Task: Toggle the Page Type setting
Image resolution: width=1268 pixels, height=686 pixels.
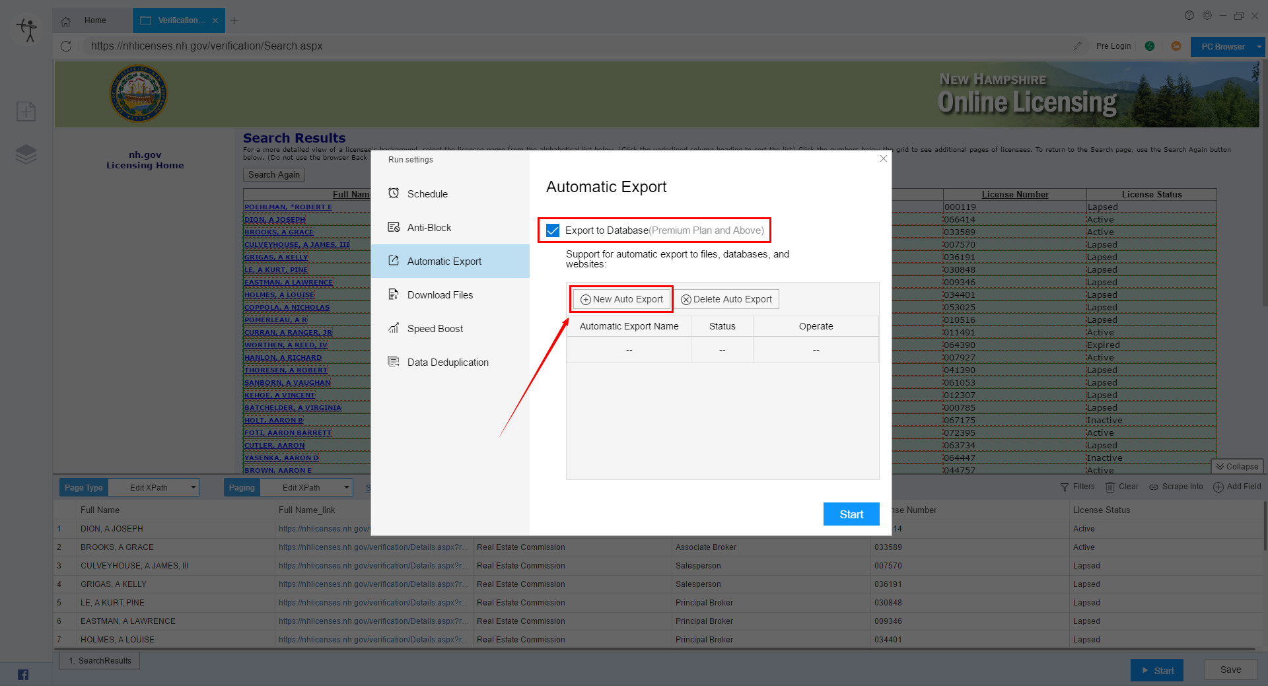Action: [83, 487]
